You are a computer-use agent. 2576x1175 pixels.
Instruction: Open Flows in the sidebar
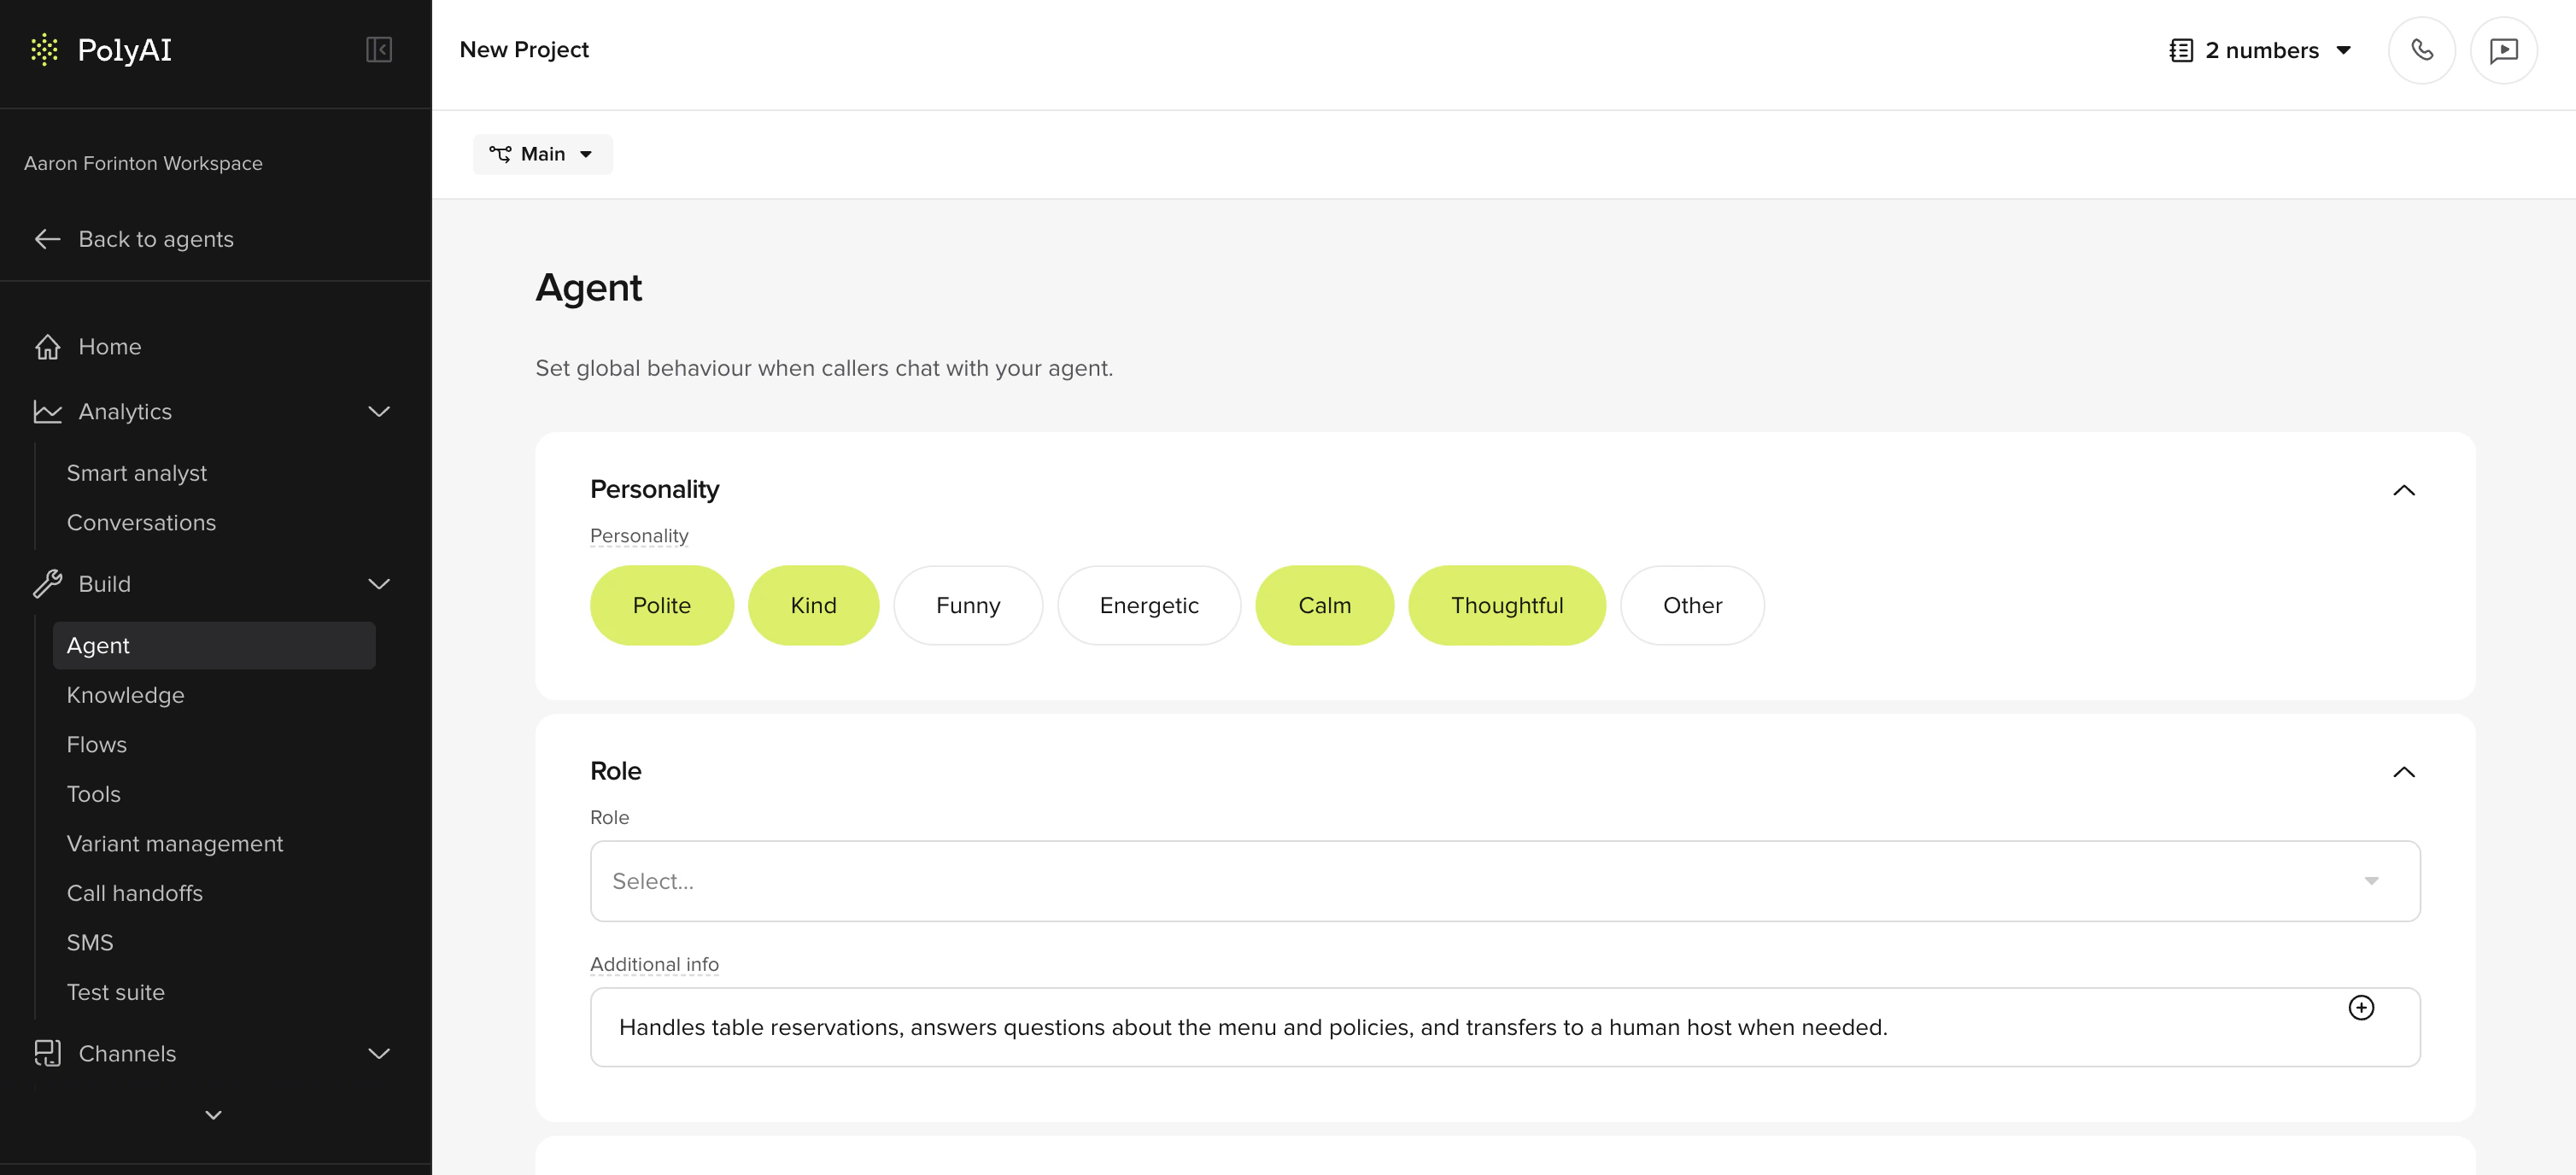[x=97, y=745]
